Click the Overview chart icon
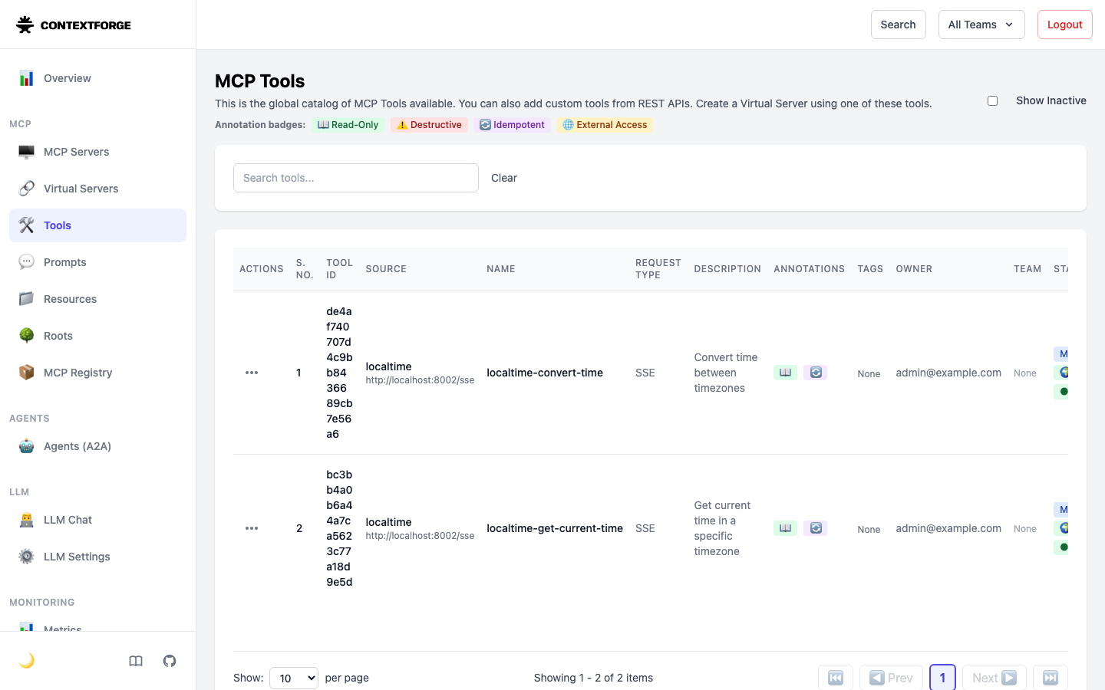The height and width of the screenshot is (690, 1105). click(27, 78)
